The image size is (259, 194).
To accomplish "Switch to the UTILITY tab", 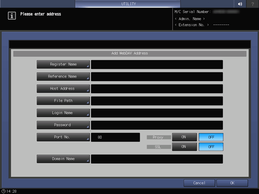I will pyautogui.click(x=128, y=4).
